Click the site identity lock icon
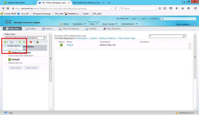 pyautogui.click(x=13, y=8)
